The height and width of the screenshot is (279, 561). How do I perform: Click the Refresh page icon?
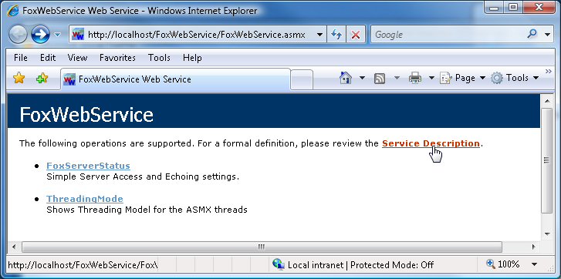tap(336, 35)
